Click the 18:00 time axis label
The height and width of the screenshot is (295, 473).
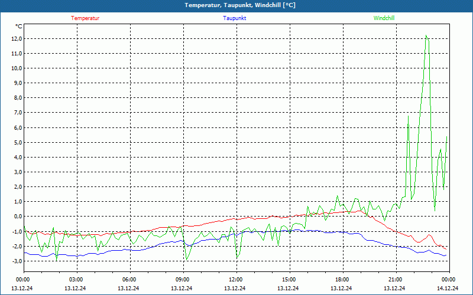click(343, 280)
